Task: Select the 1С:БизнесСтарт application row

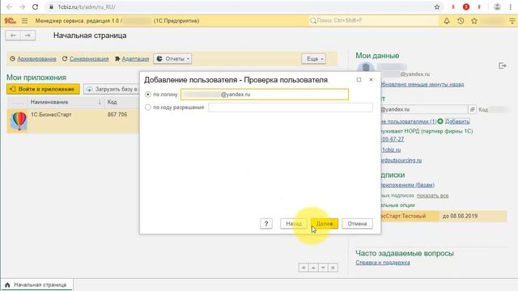Action: point(73,120)
